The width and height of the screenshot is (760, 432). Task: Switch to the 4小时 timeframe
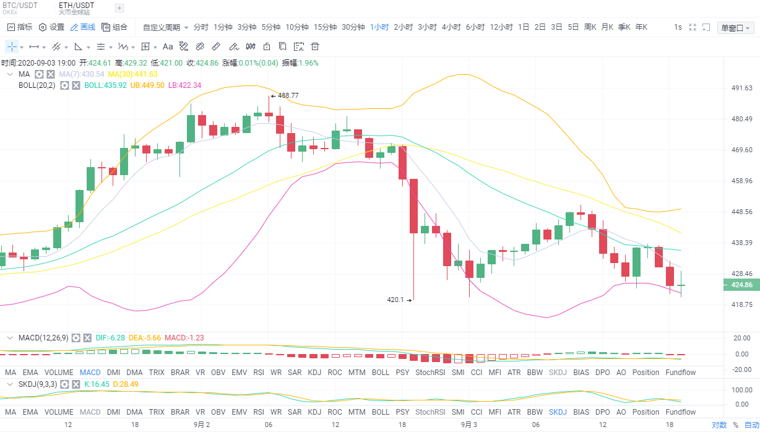tap(451, 27)
